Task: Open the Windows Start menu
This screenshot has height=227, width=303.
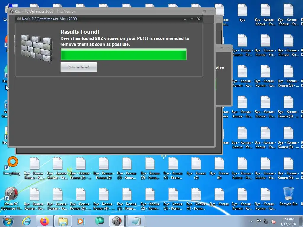Action: point(8,221)
